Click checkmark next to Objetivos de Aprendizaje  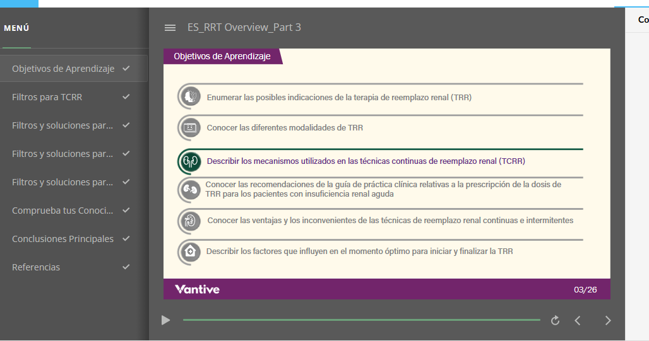[126, 68]
